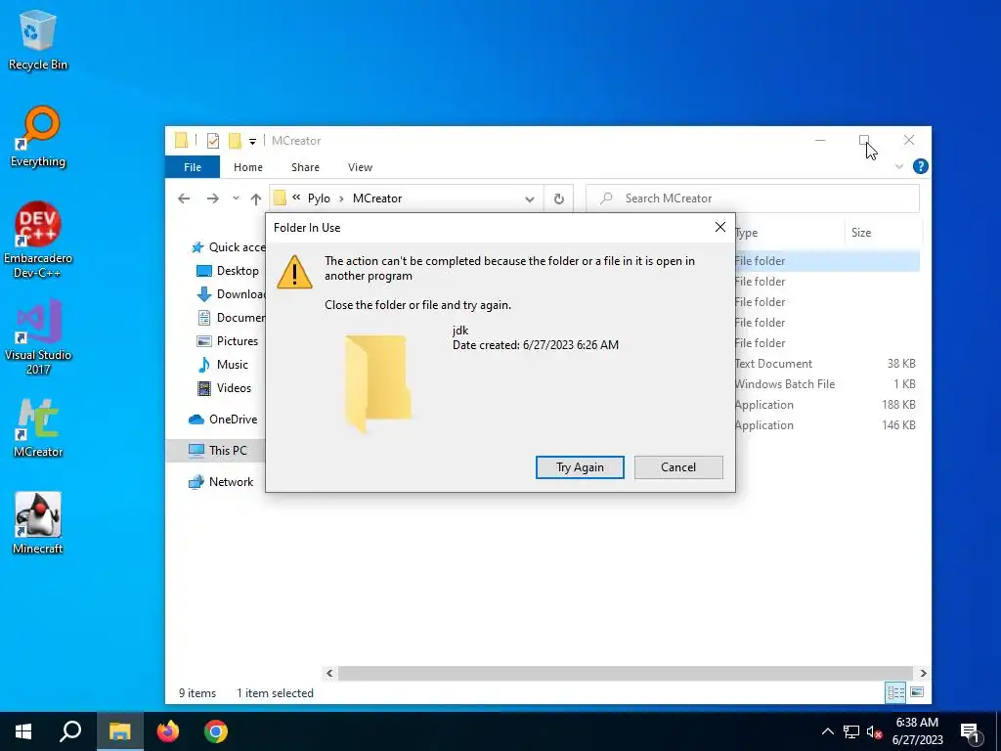The height and width of the screenshot is (751, 1001).
Task: Click the taskbar clock showing 6:38 AM
Action: (917, 731)
